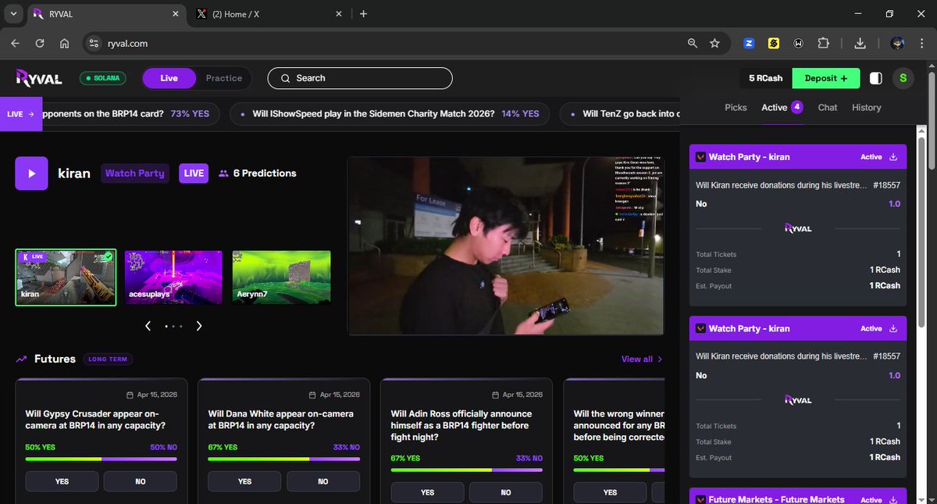
Task: Open the Chrome profile avatar
Action: click(897, 44)
